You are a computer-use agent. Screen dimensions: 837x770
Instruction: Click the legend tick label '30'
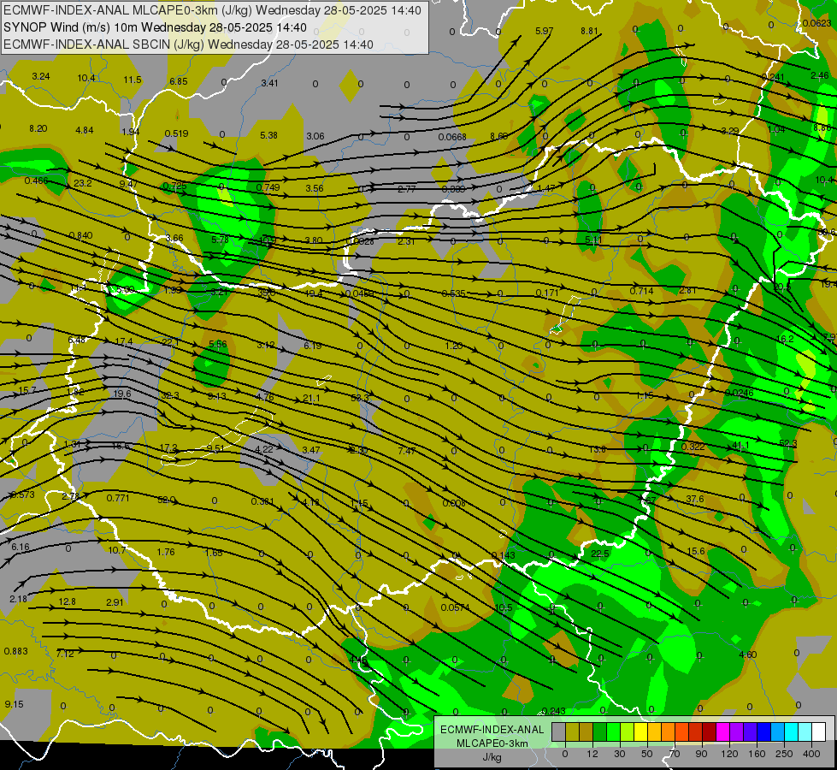click(x=620, y=754)
